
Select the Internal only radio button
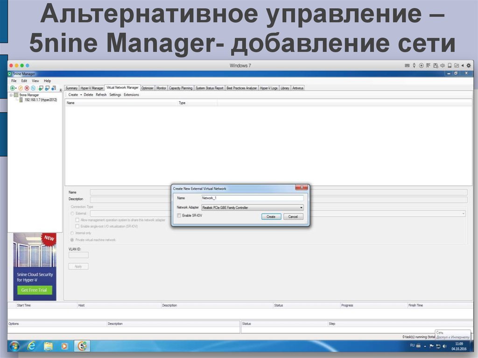[x=72, y=233]
